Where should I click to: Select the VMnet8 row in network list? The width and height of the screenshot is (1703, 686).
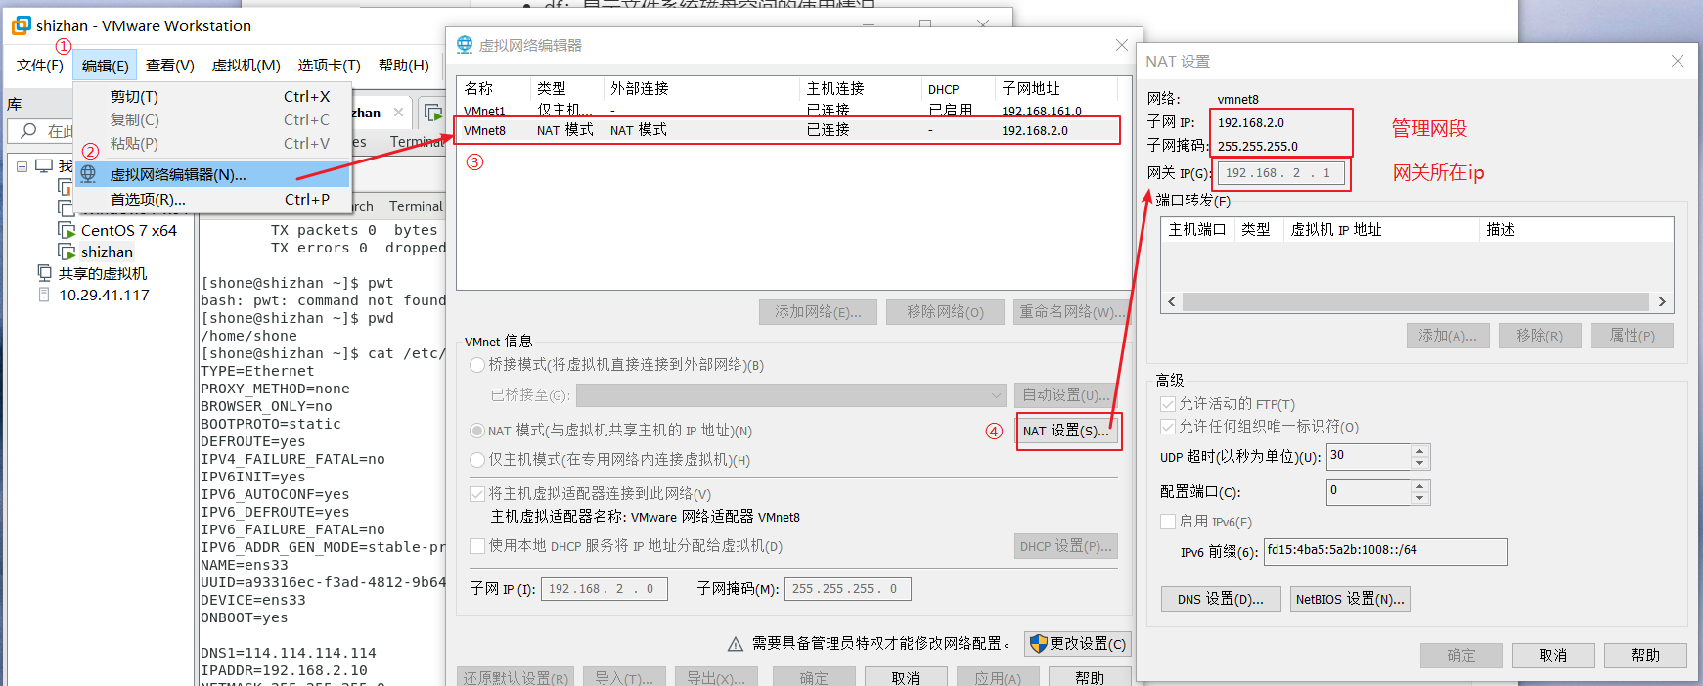(787, 130)
